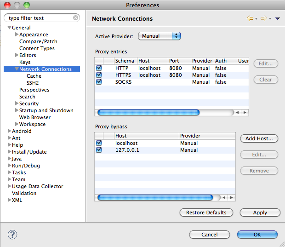The image size is (285, 247).
Task: Select Validation preference page
Action: (x=24, y=193)
